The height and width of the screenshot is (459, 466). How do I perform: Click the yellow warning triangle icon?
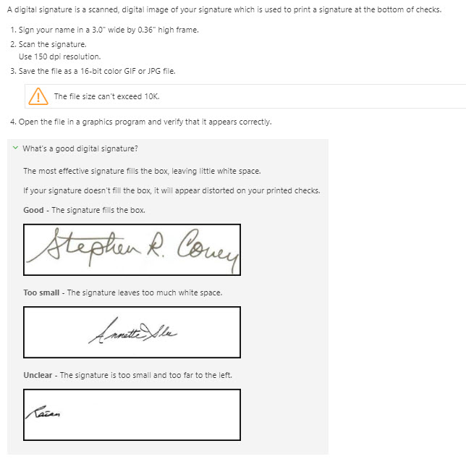35,96
